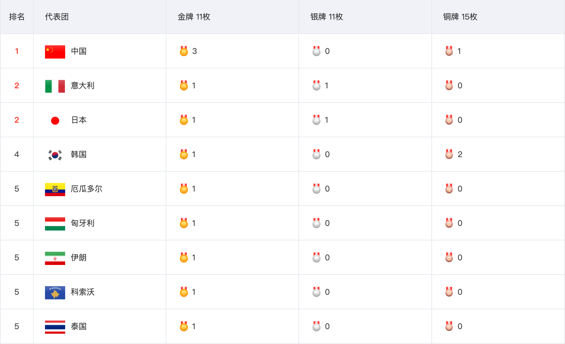Click the gold medal icon in 韩国 row
The width and height of the screenshot is (565, 344).
[184, 154]
